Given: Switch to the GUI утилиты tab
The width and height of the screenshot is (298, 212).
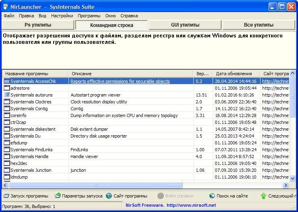Looking at the screenshot, I should click(185, 25).
